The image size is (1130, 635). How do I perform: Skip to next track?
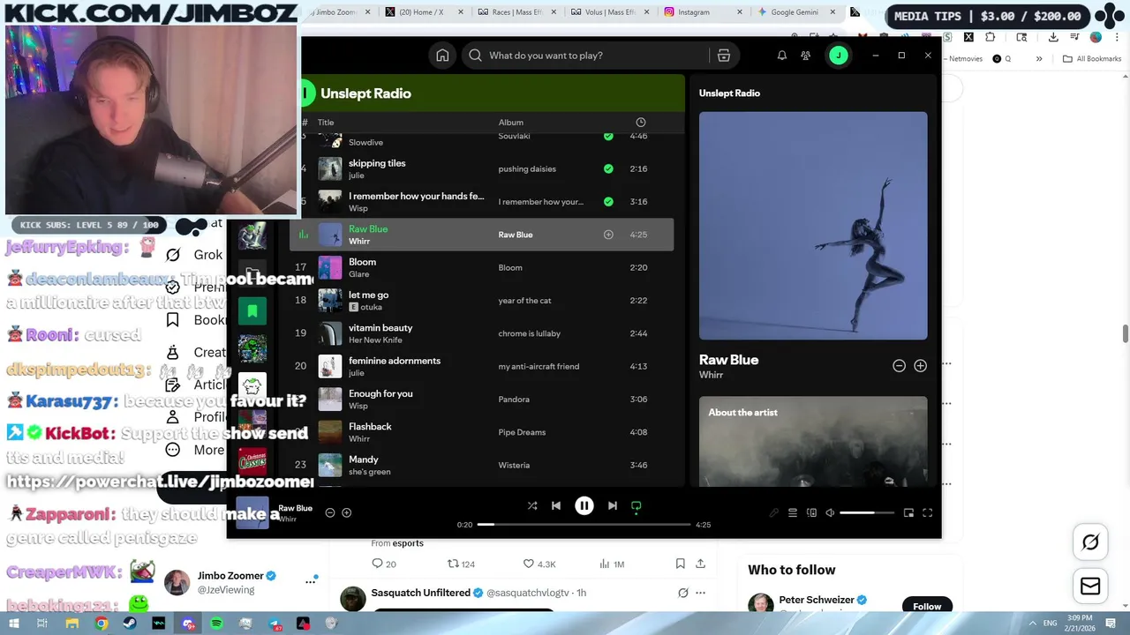tap(612, 505)
